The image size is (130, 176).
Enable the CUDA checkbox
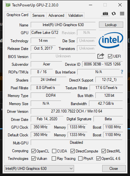click(54, 151)
